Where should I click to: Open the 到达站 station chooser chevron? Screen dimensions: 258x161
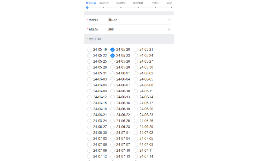(169, 29)
